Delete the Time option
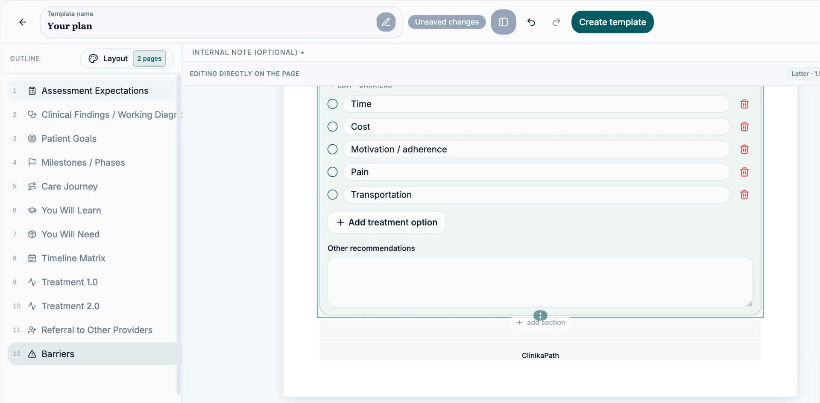820x403 pixels. [x=744, y=104]
